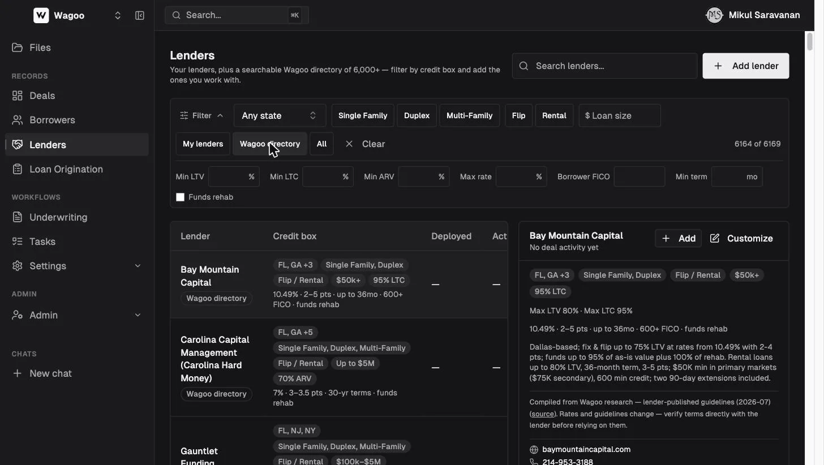Open the source link in the disclaimer
Image resolution: width=824 pixels, height=465 pixels.
(x=543, y=414)
